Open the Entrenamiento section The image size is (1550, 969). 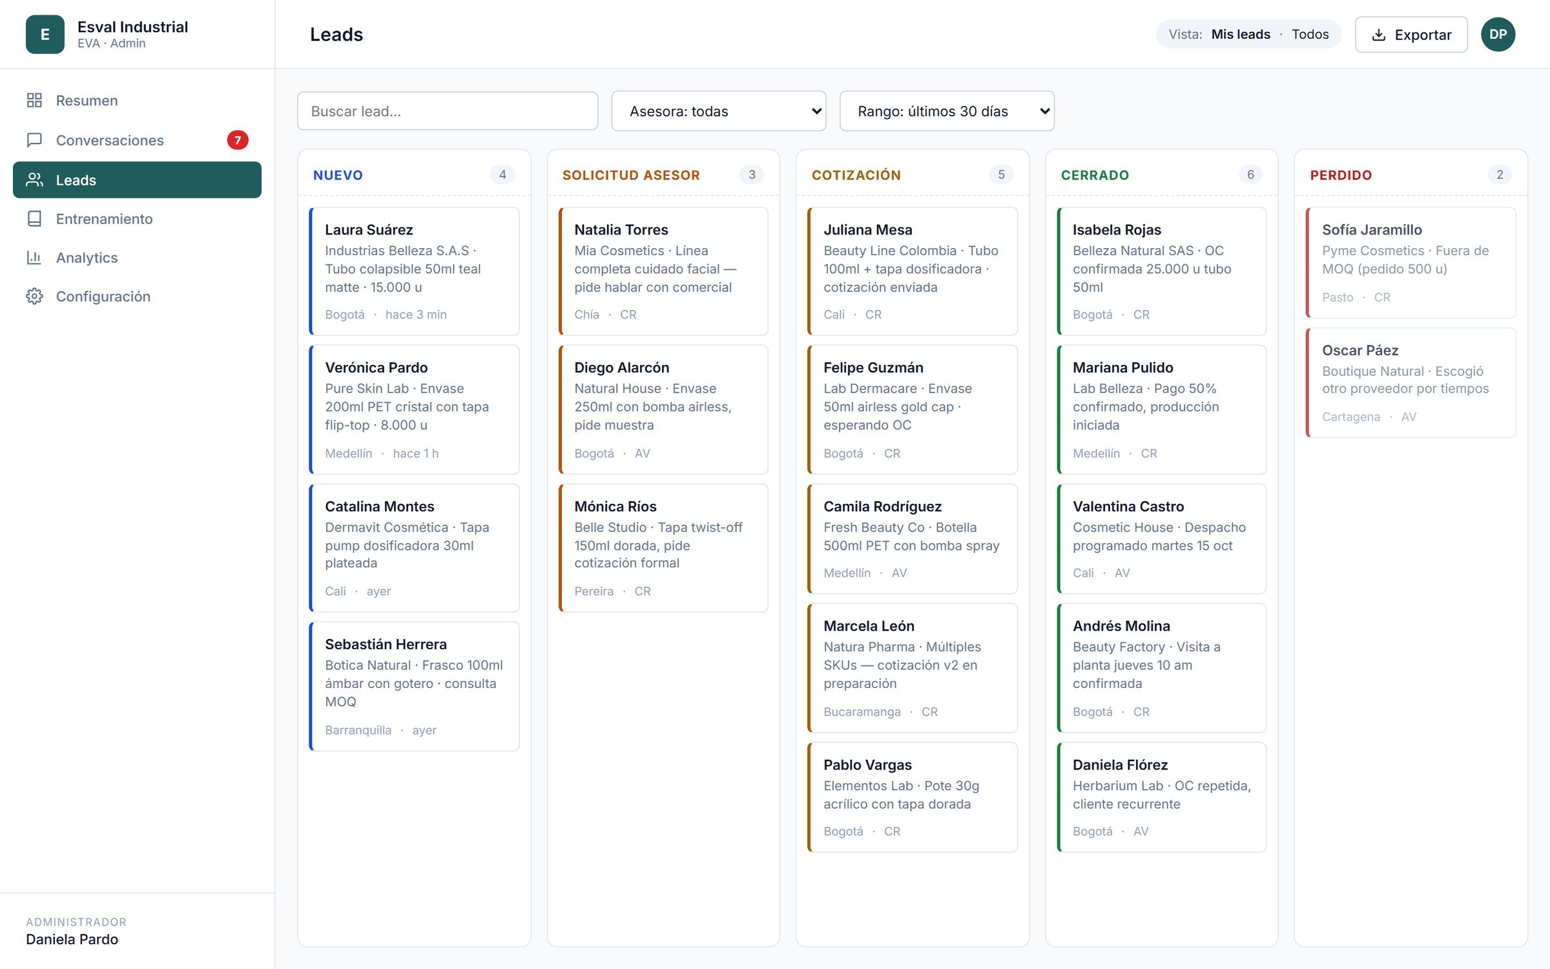[137, 218]
